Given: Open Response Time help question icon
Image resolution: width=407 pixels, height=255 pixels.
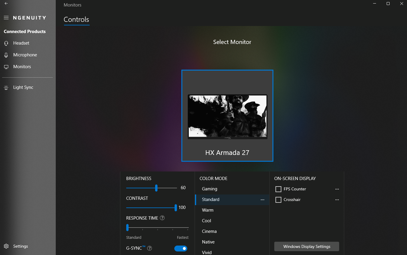Looking at the screenshot, I should point(162,218).
